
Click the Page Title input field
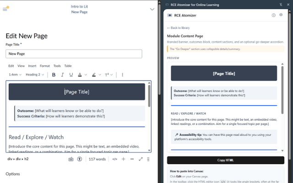click(x=74, y=54)
